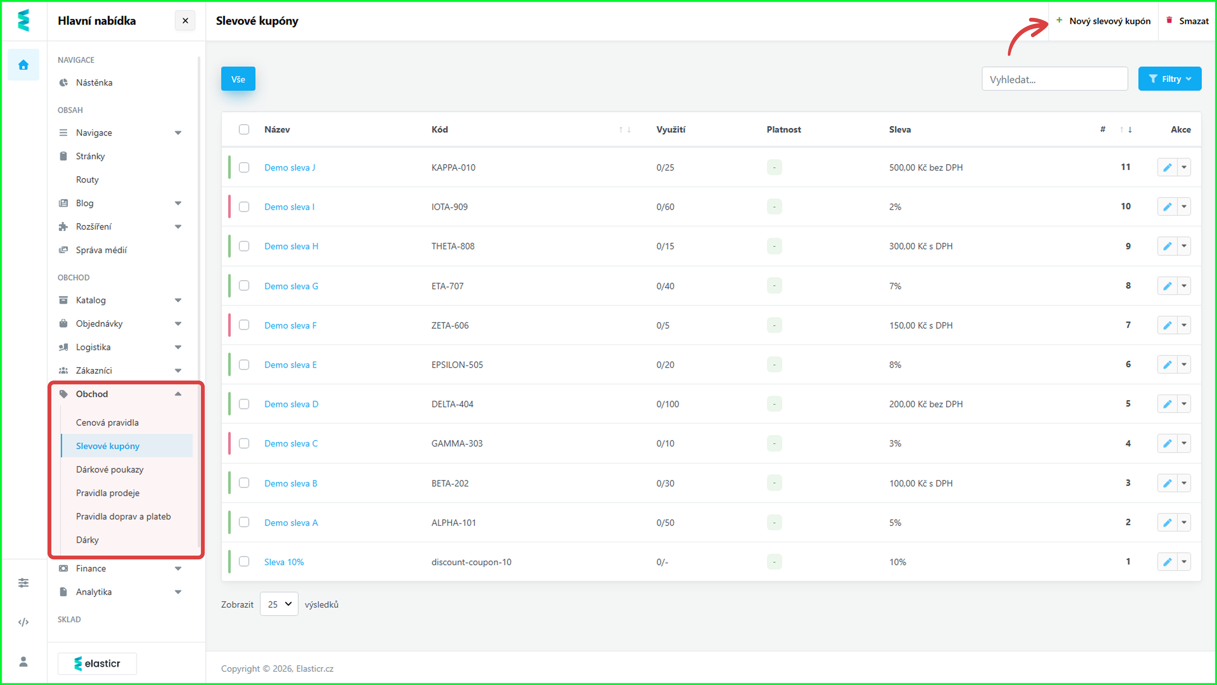Open the results-per-page 25 dropdown

tap(279, 604)
